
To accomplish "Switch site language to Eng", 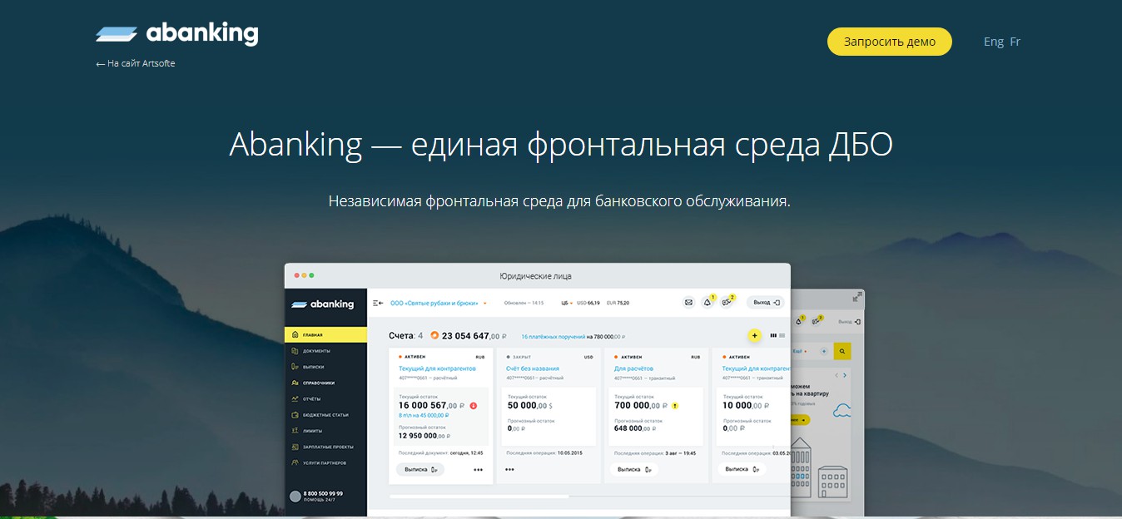I will [993, 42].
